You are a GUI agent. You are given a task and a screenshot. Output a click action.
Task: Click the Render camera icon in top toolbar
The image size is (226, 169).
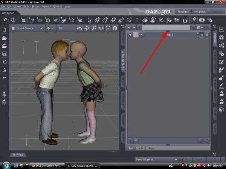pyautogui.click(x=202, y=20)
